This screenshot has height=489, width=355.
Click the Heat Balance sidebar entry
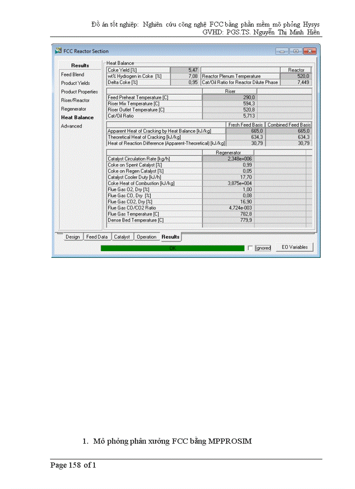click(77, 118)
